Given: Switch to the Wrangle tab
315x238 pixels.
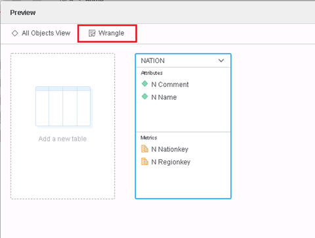Looking at the screenshot, I should (107, 34).
